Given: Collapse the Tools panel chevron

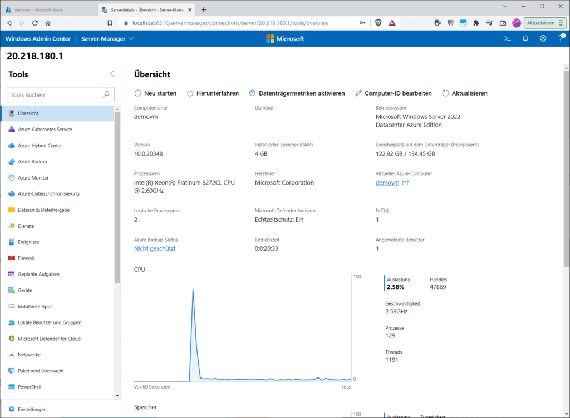Looking at the screenshot, I should coord(112,74).
